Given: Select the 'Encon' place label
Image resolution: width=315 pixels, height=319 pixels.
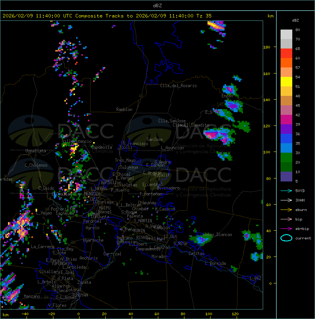Looking at the screenshot, I should point(227,96).
